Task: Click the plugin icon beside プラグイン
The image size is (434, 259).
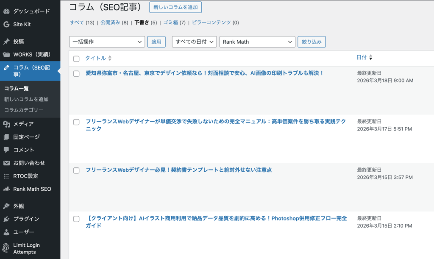Action: coord(6,219)
